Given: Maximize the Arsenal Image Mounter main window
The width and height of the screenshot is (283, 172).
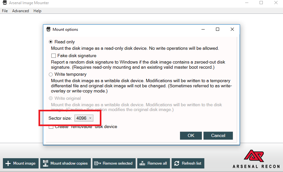Looking at the screenshot, I should click(261, 3).
